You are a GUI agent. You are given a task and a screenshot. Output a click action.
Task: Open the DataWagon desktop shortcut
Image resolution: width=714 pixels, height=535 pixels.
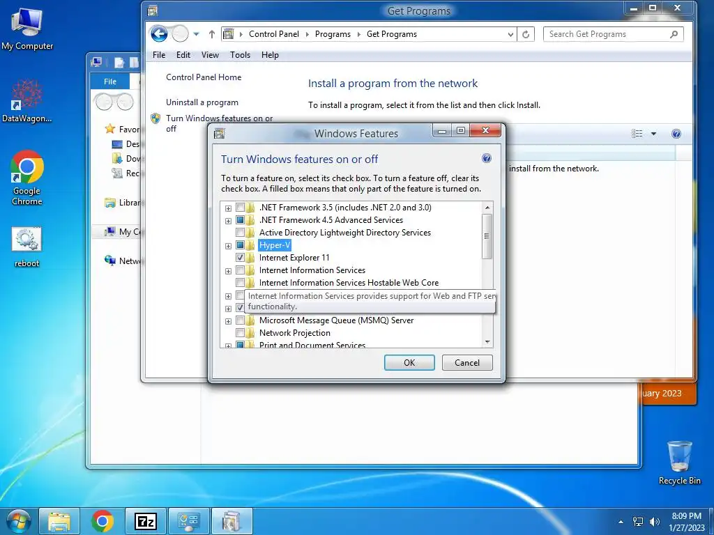click(27, 101)
